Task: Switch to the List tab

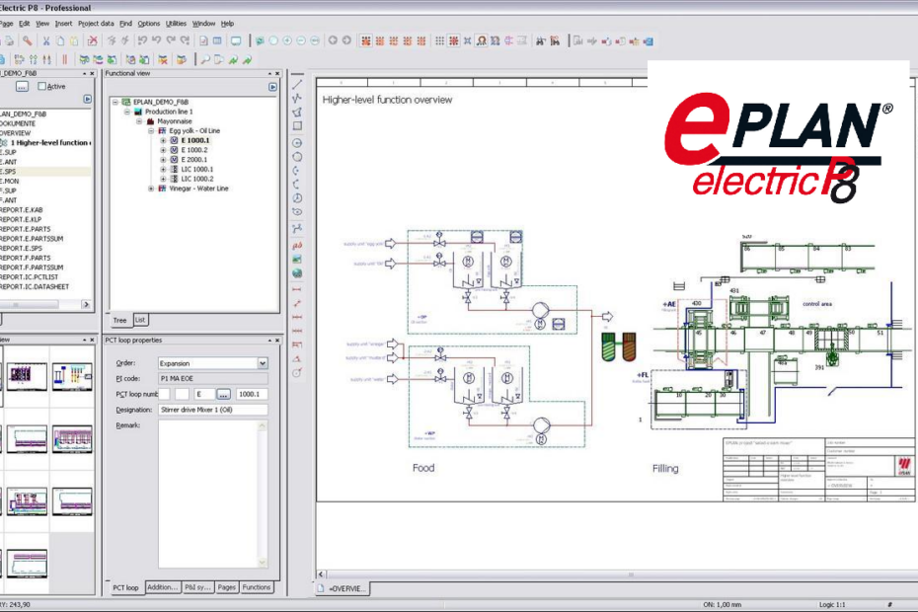Action: point(140,320)
